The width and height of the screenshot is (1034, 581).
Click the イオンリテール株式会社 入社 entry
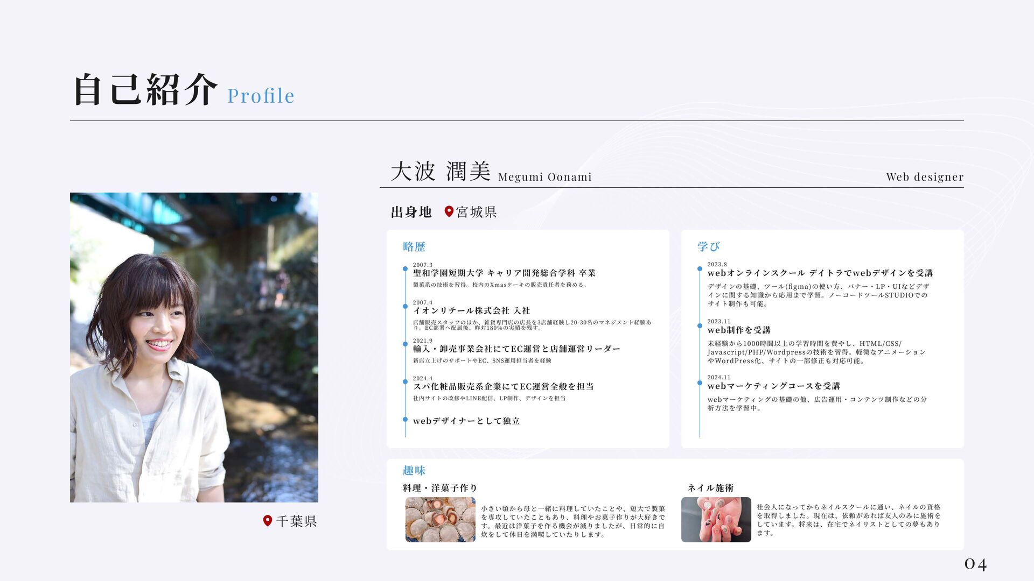pyautogui.click(x=471, y=311)
